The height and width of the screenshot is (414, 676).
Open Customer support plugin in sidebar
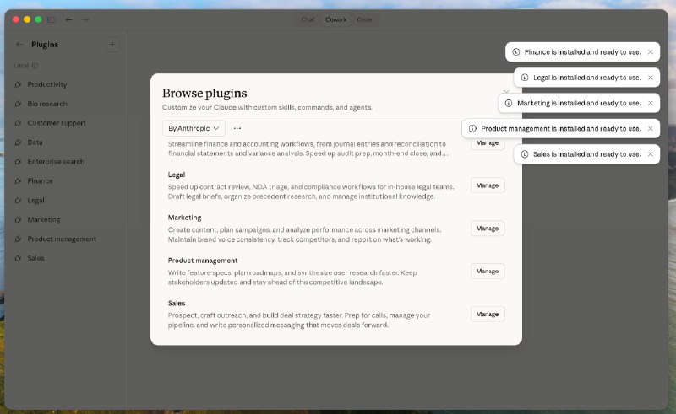[56, 123]
